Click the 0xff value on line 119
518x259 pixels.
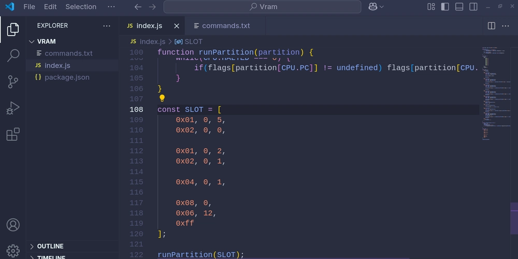click(x=185, y=223)
